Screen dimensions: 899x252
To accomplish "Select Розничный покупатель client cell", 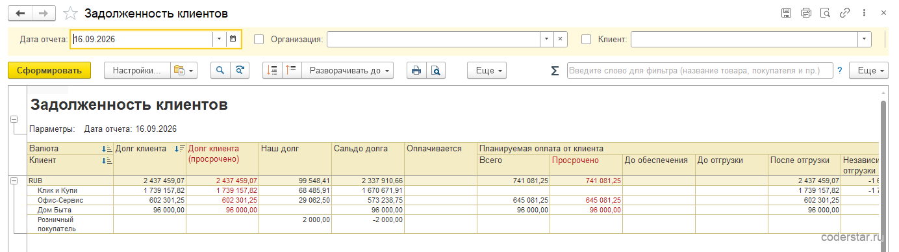I will tap(70, 224).
